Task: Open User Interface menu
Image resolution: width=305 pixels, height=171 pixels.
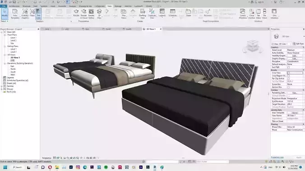Action: [274, 13]
